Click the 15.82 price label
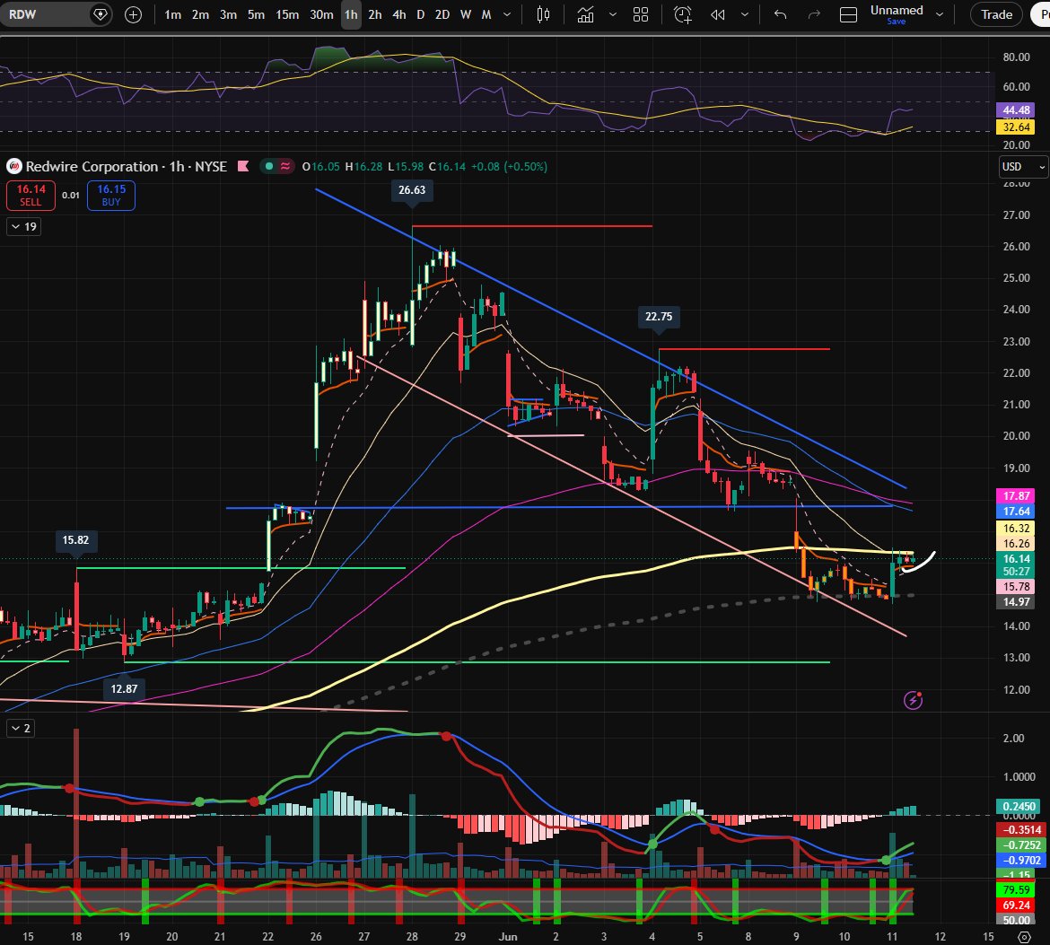Screen dimensions: 1050x945 75,540
